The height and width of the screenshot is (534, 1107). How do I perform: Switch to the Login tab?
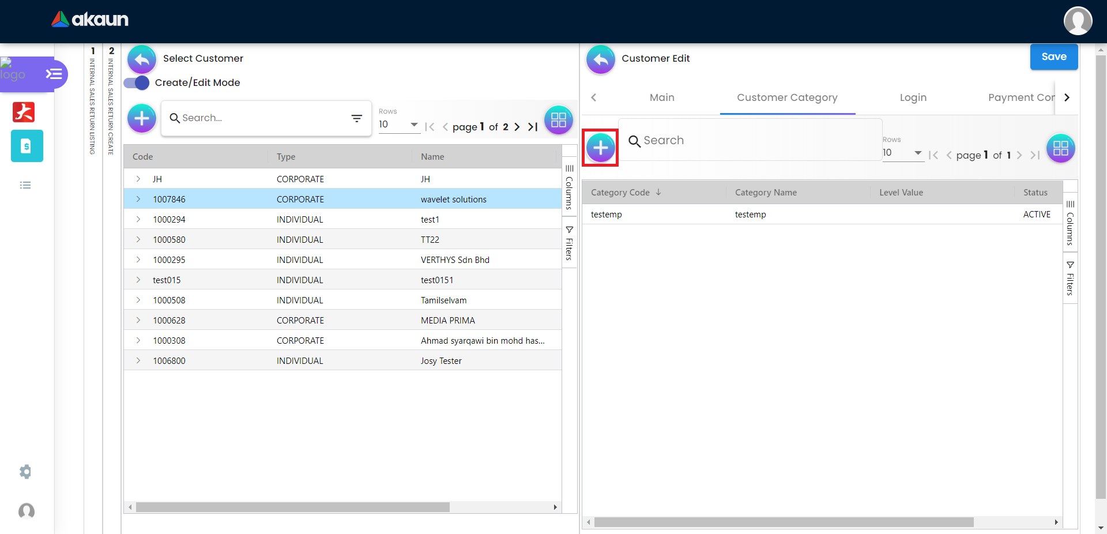click(x=913, y=97)
